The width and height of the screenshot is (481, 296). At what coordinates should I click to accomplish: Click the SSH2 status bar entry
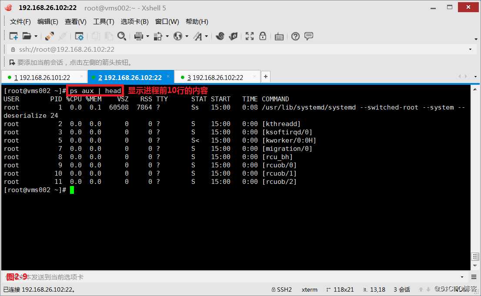pos(282,289)
